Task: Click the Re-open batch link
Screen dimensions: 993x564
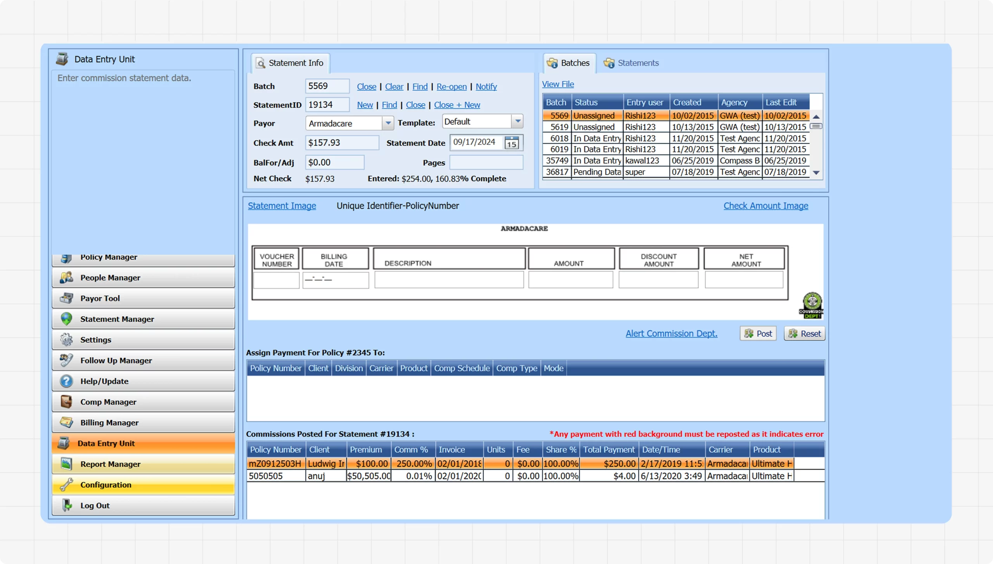Action: pos(452,87)
